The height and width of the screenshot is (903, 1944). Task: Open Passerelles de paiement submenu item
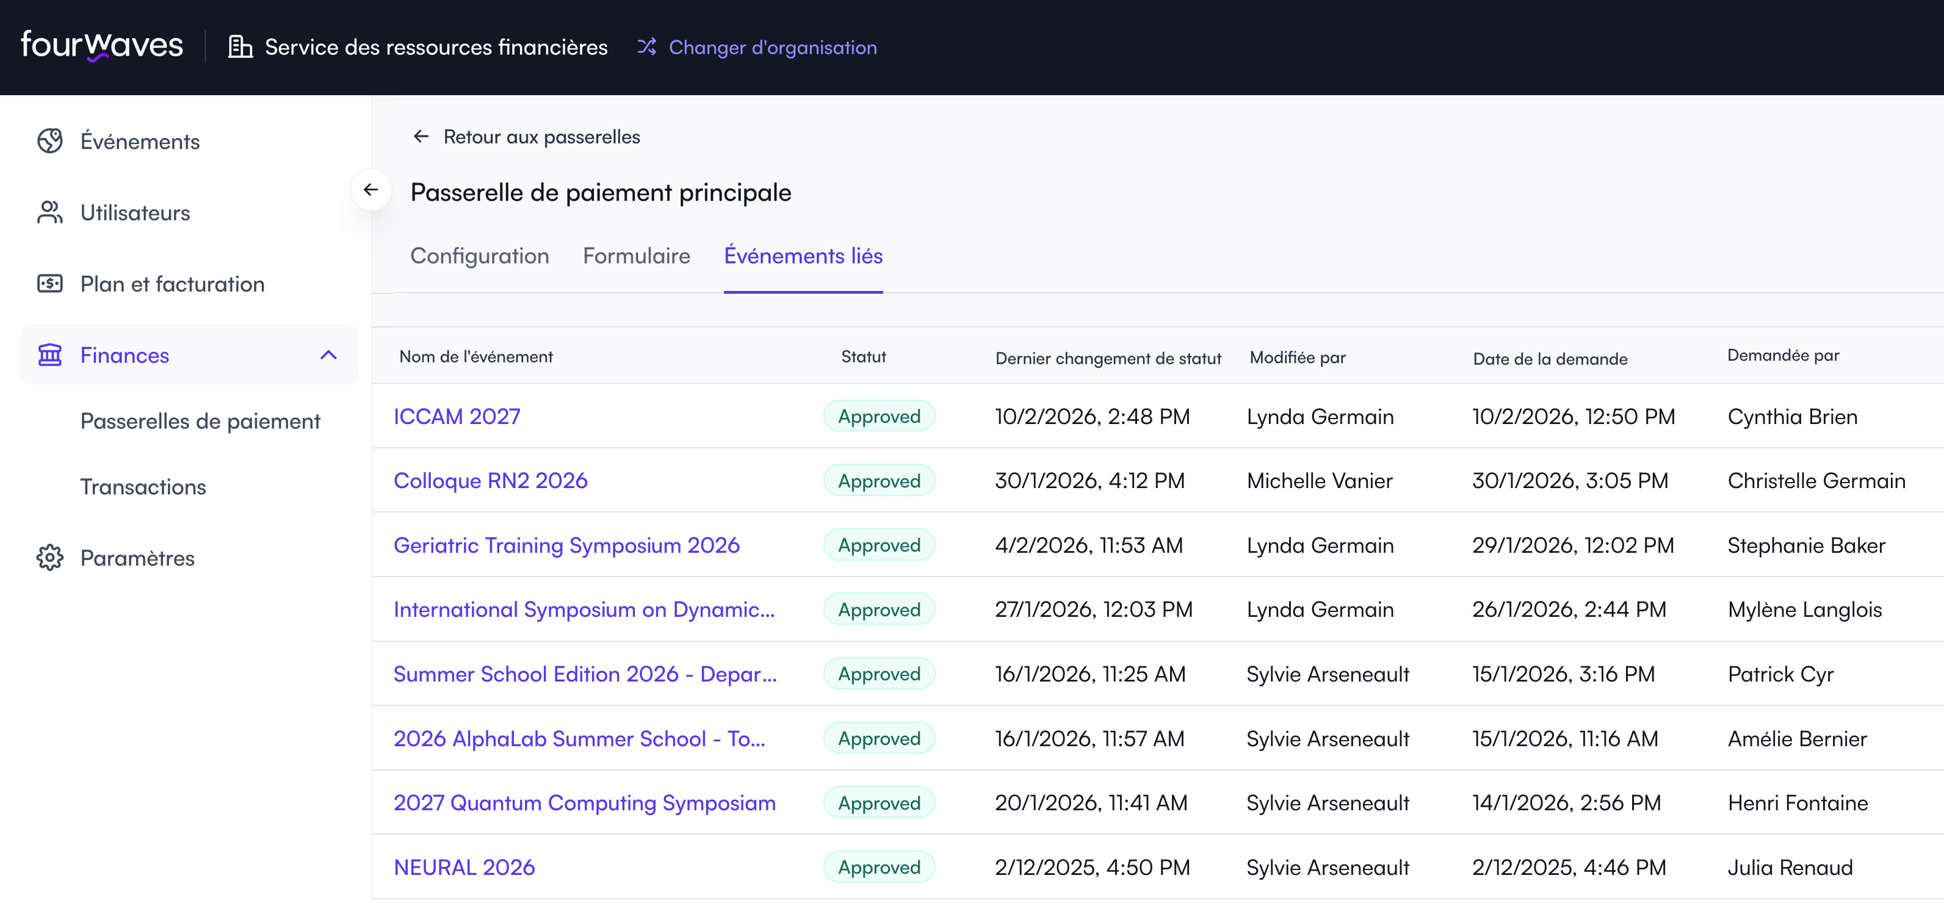tap(200, 421)
